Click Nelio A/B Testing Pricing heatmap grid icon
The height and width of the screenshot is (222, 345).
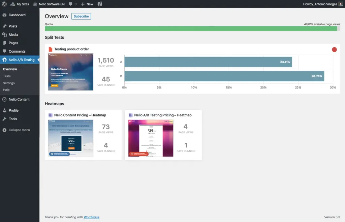click(130, 115)
